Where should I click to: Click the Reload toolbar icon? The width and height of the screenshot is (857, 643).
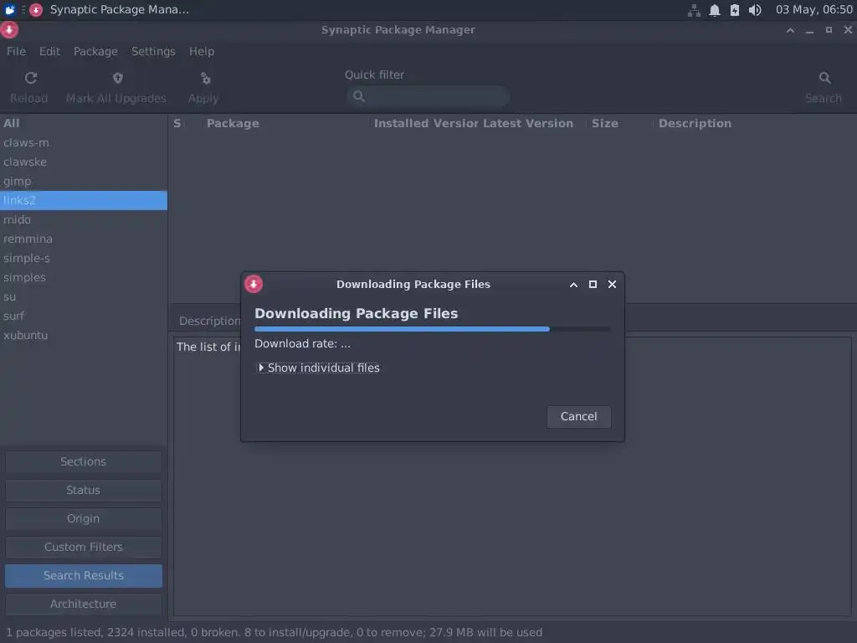31,78
